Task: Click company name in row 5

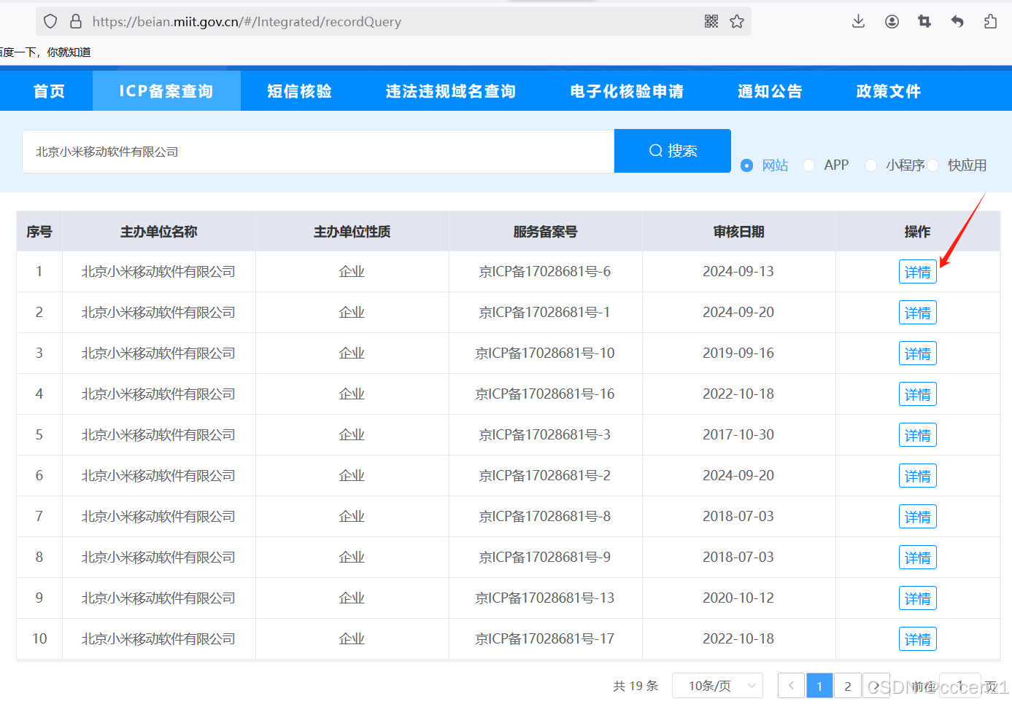Action: click(x=158, y=435)
